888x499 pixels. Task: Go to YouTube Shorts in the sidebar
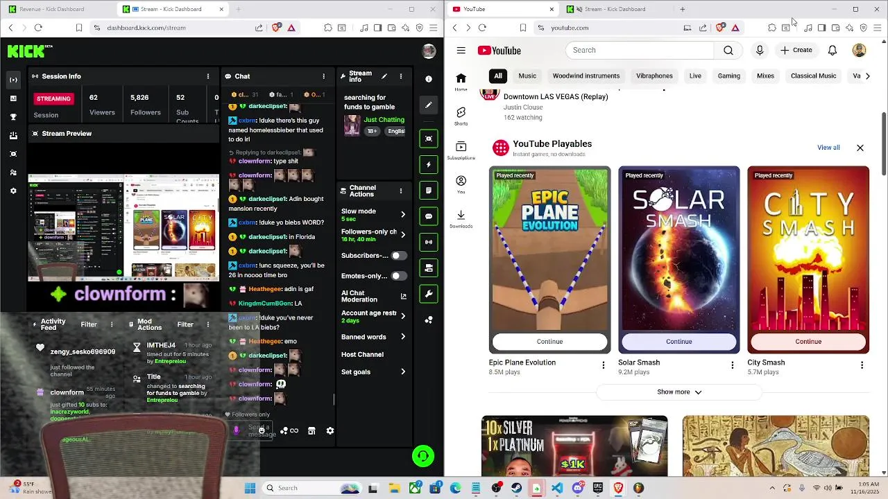(x=461, y=116)
